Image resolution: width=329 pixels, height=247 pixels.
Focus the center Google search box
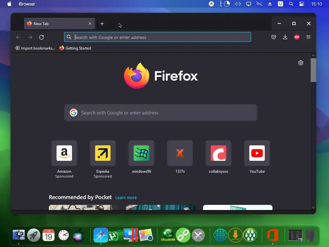click(x=161, y=113)
